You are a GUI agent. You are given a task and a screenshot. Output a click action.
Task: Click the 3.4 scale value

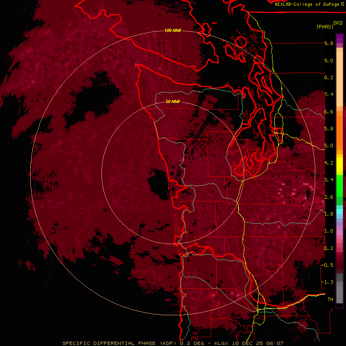point(329,180)
